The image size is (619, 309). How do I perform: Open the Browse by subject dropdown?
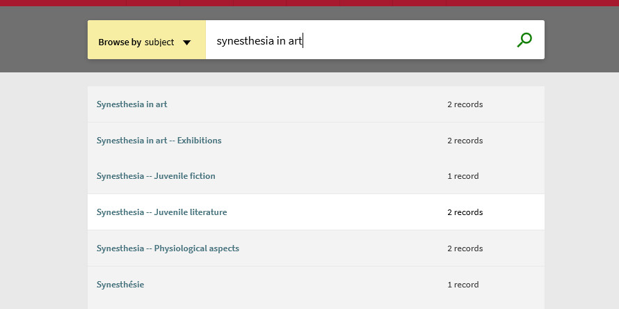point(147,40)
